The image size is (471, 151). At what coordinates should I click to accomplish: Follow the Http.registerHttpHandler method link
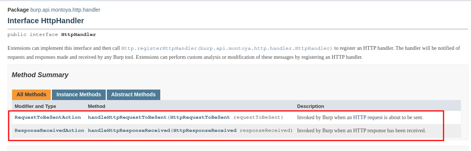[x=227, y=48]
